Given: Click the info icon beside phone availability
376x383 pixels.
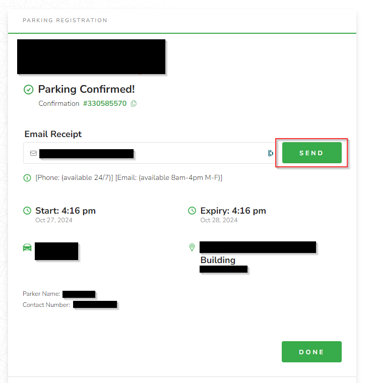Looking at the screenshot, I should [27, 178].
